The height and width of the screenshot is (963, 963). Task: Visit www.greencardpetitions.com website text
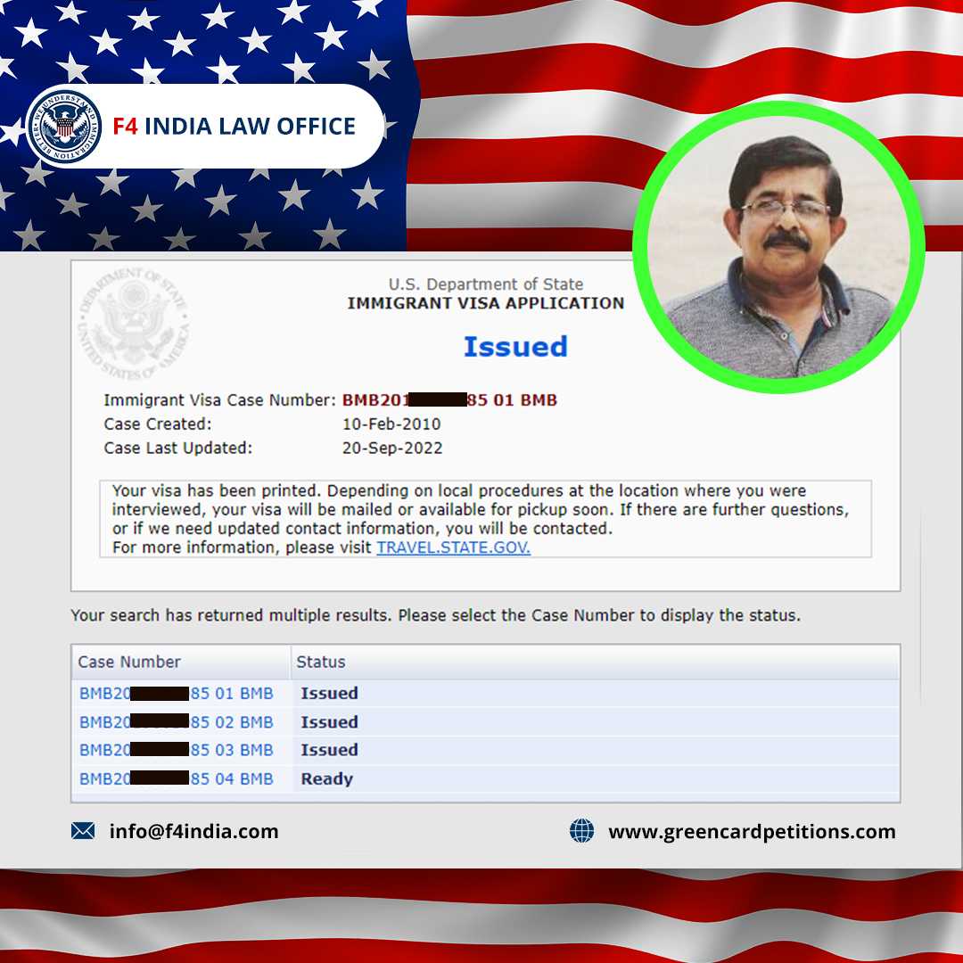(x=752, y=832)
